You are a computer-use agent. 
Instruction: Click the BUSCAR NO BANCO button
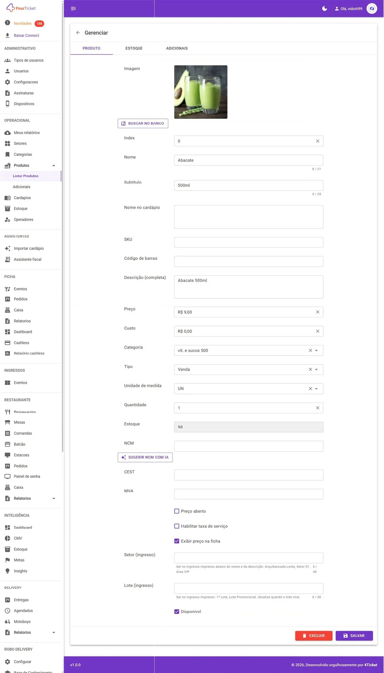(x=143, y=123)
